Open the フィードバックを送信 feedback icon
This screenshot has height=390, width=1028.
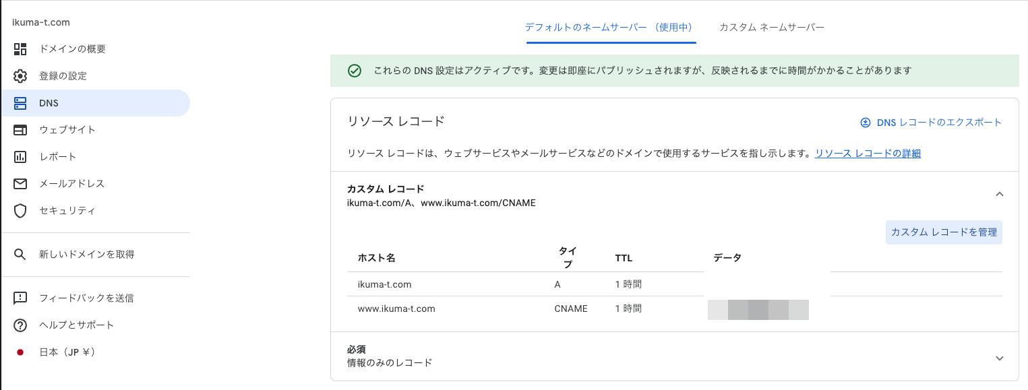click(x=20, y=298)
